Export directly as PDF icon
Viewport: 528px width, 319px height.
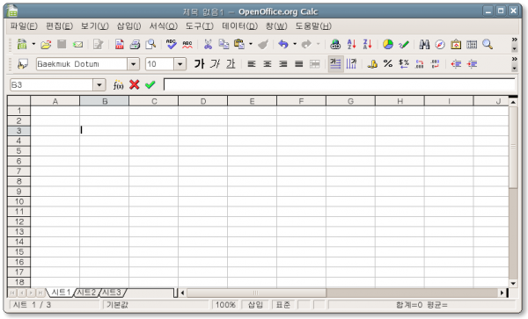tap(119, 44)
